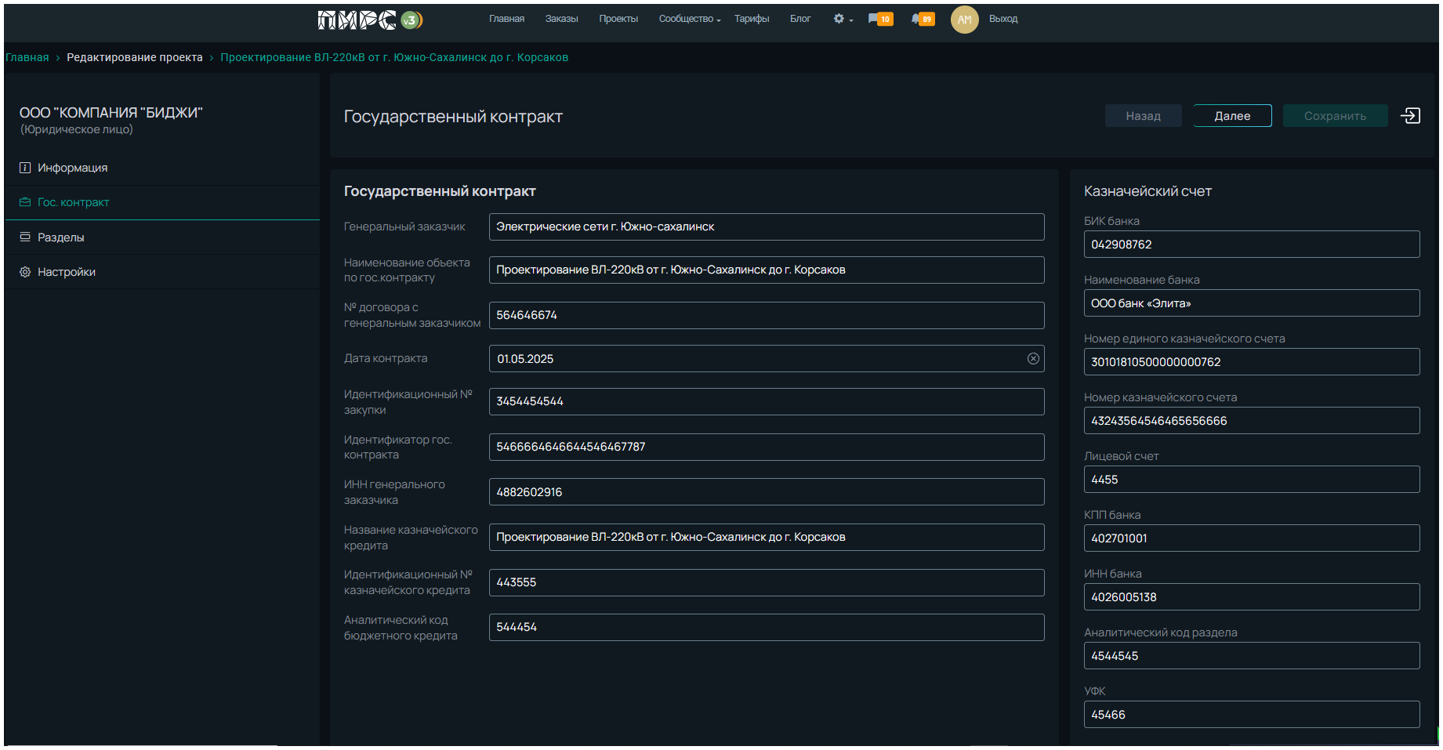The image size is (1443, 750).
Task: Click the Аналитический код бюджетного кредита field
Action: click(x=767, y=628)
